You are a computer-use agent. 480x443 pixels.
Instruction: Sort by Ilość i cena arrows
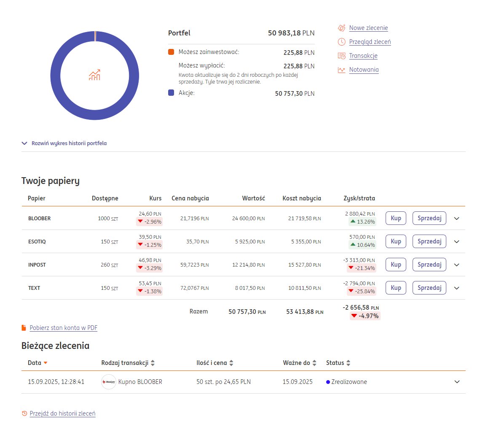click(231, 363)
